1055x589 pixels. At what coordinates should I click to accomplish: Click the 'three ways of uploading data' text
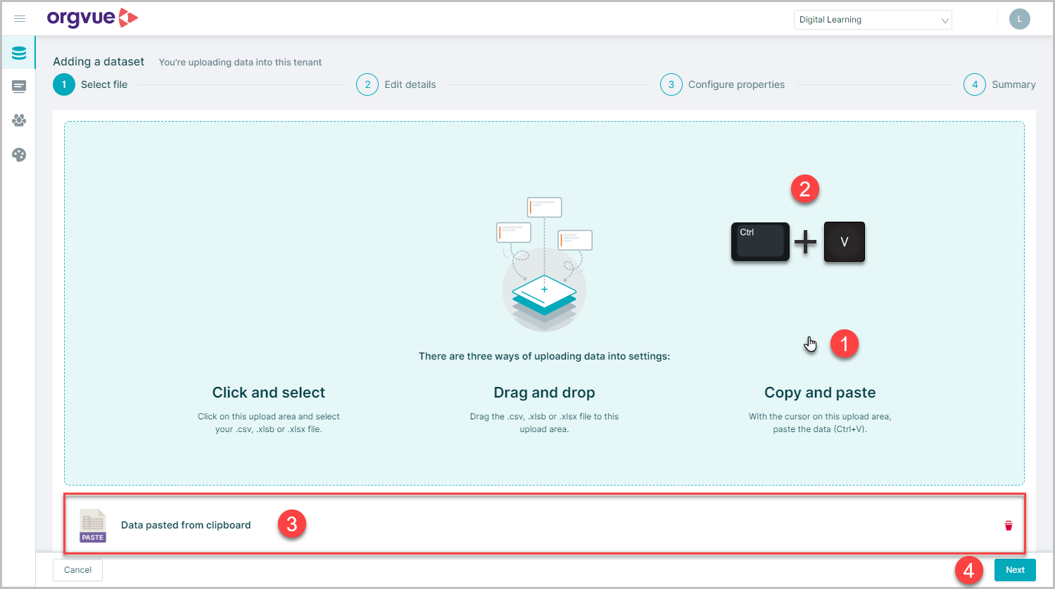point(544,356)
